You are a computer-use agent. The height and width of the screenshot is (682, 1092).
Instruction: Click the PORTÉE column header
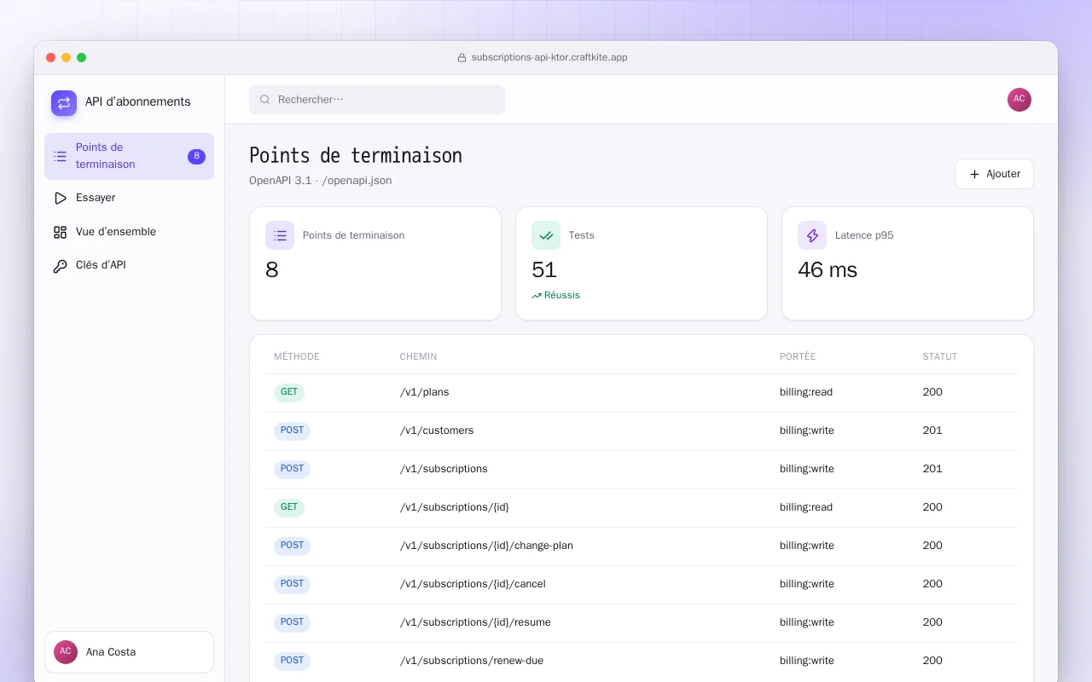[798, 356]
